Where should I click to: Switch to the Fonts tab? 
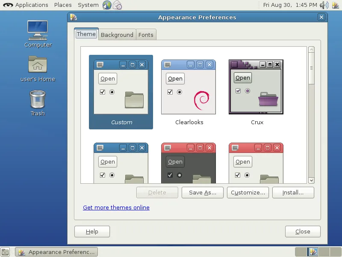[x=146, y=35]
